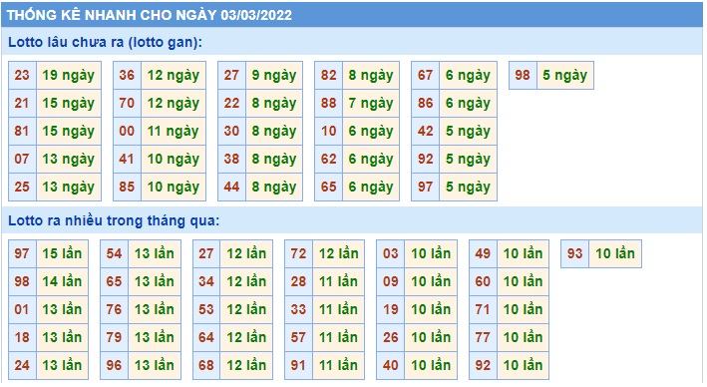Click the '12 lần' value beside 68
The height and width of the screenshot is (387, 707).
point(246,365)
